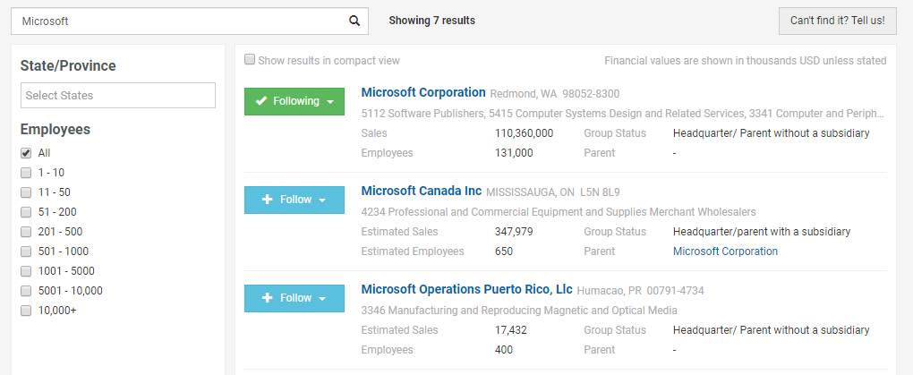913x375 pixels.
Task: Open Microsoft Operations Puerto Rico, Llc link
Action: (x=467, y=289)
